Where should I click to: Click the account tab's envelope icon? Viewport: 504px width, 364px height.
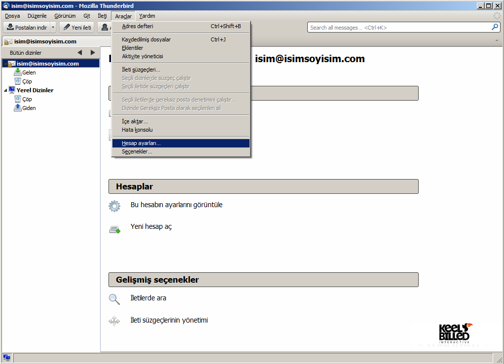coord(8,42)
